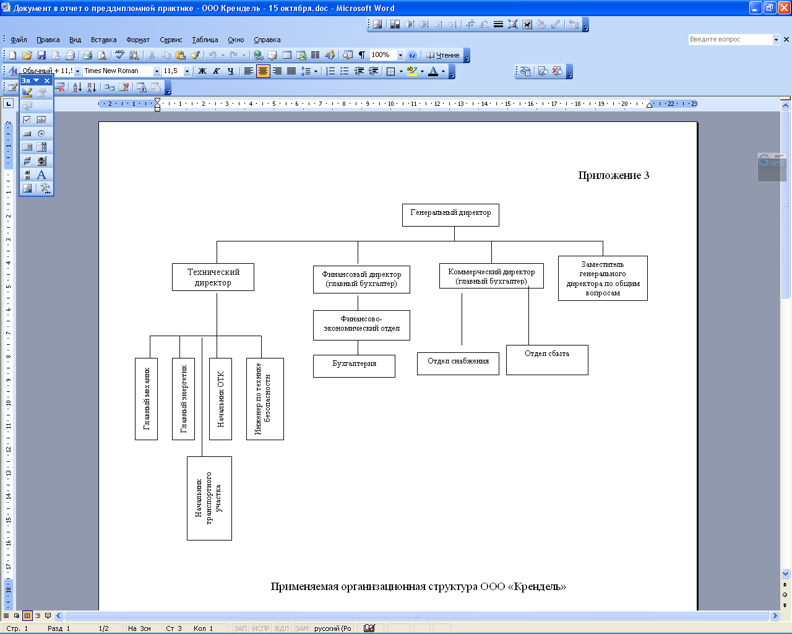Insert a scroll bar control
Screen dimensions: 792x634
[x=27, y=174]
